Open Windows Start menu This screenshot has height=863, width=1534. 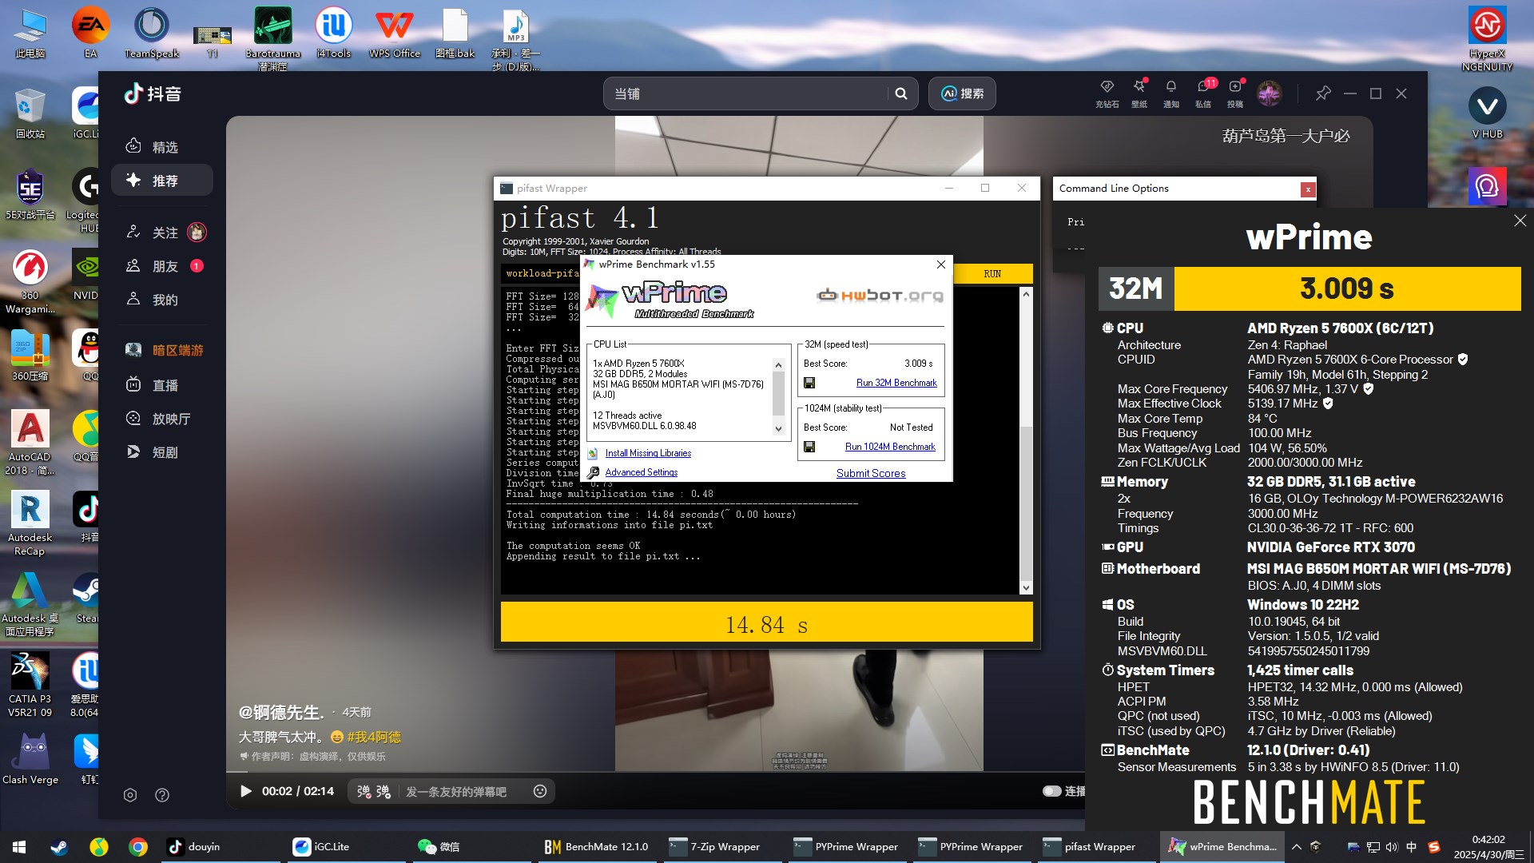tap(19, 847)
